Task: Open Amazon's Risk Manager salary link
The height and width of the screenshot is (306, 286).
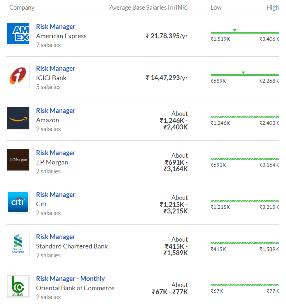Action: 56,111
